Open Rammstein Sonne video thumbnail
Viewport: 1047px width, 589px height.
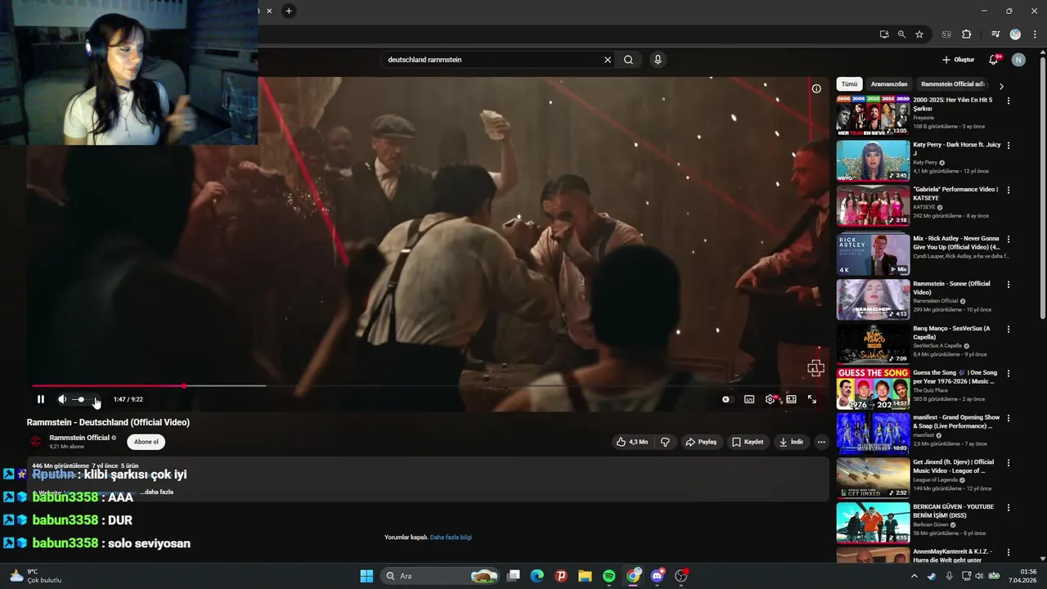[x=873, y=299]
